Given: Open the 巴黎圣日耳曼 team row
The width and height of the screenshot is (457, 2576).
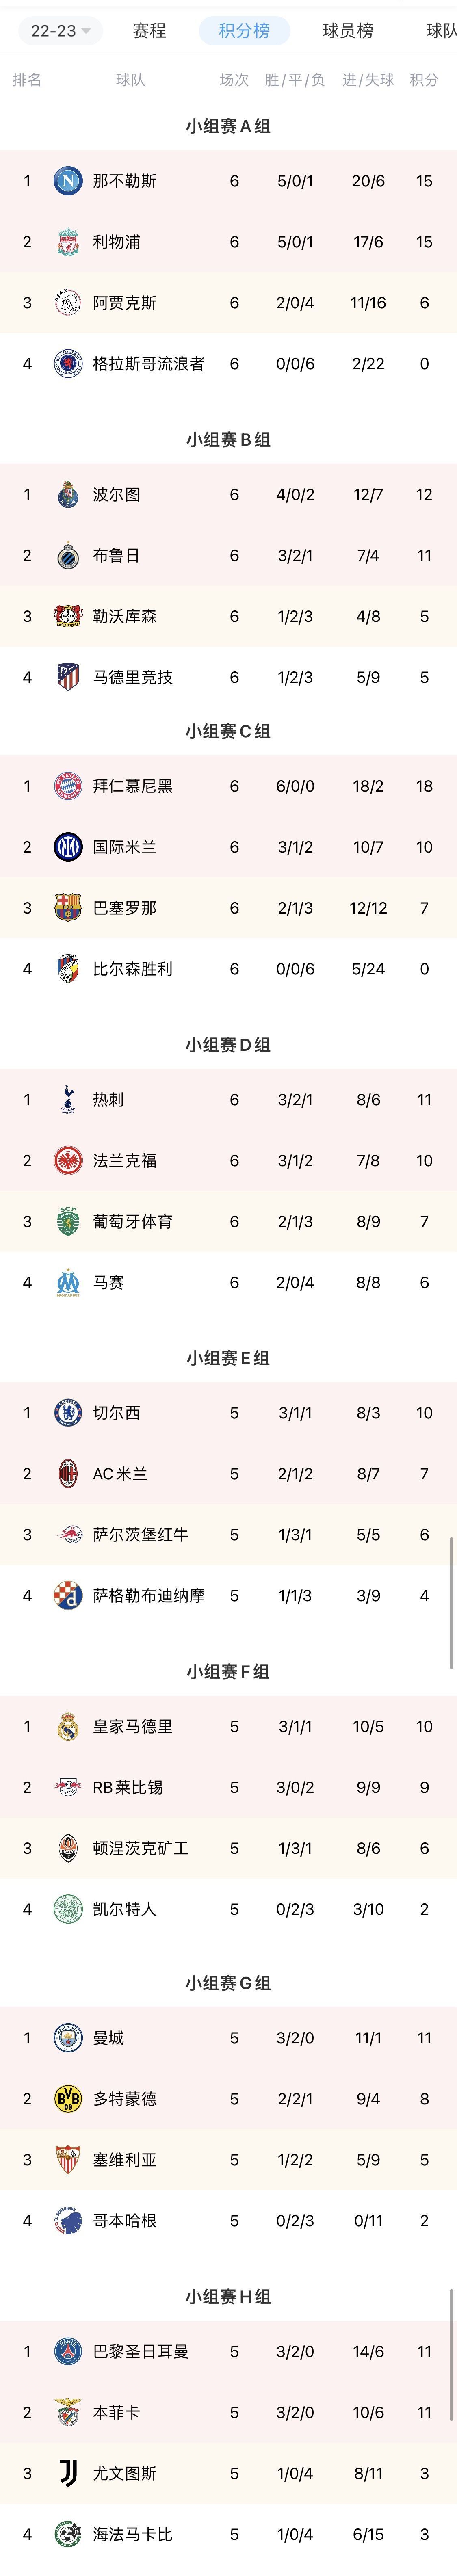Looking at the screenshot, I should pos(228,2351).
